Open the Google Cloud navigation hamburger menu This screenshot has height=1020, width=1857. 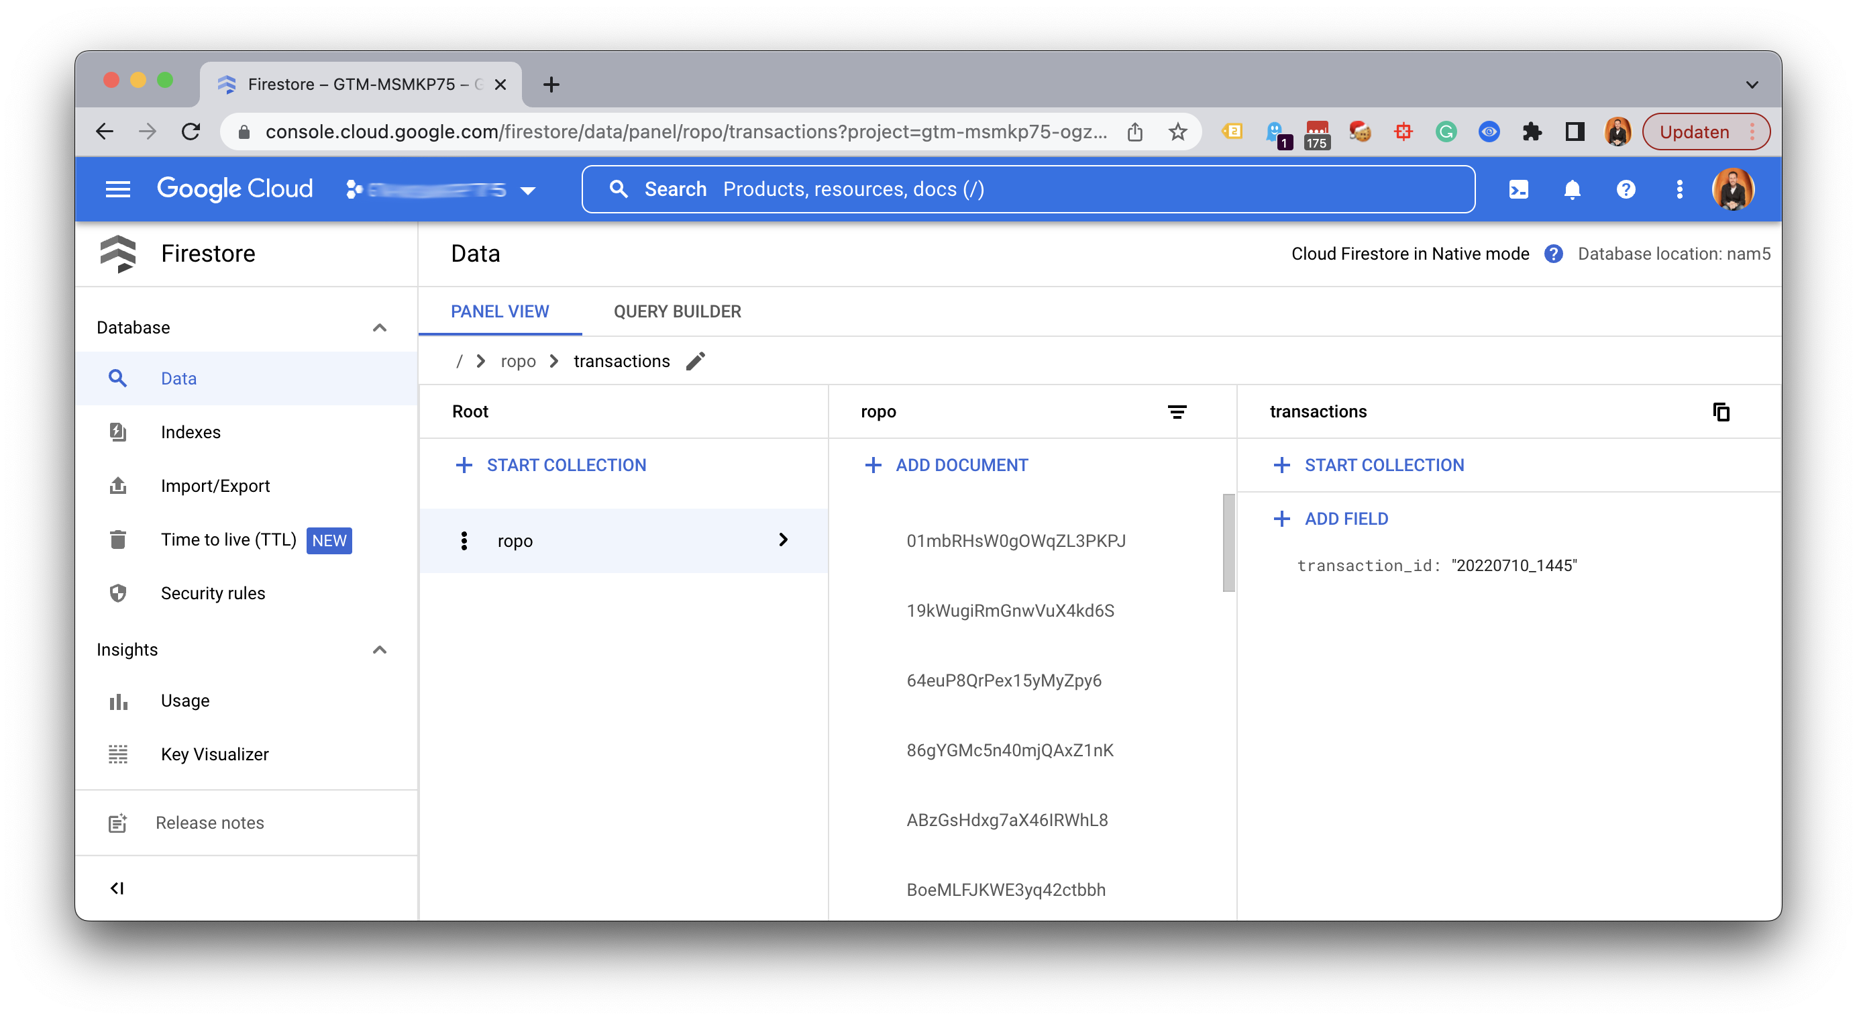[117, 189]
